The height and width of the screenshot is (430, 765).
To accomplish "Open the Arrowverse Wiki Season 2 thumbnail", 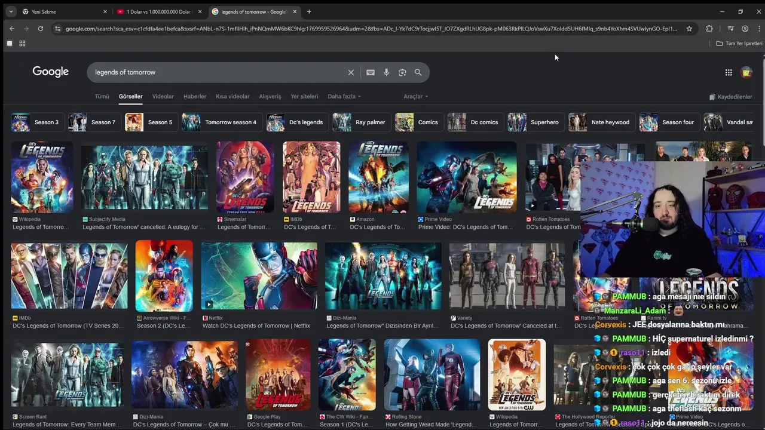I will (x=164, y=276).
